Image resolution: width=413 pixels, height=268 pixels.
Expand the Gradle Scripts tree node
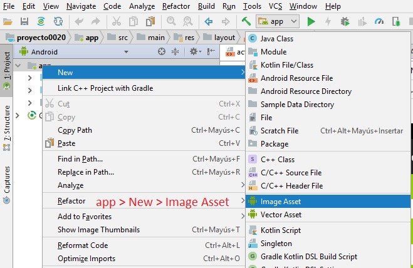click(17, 115)
